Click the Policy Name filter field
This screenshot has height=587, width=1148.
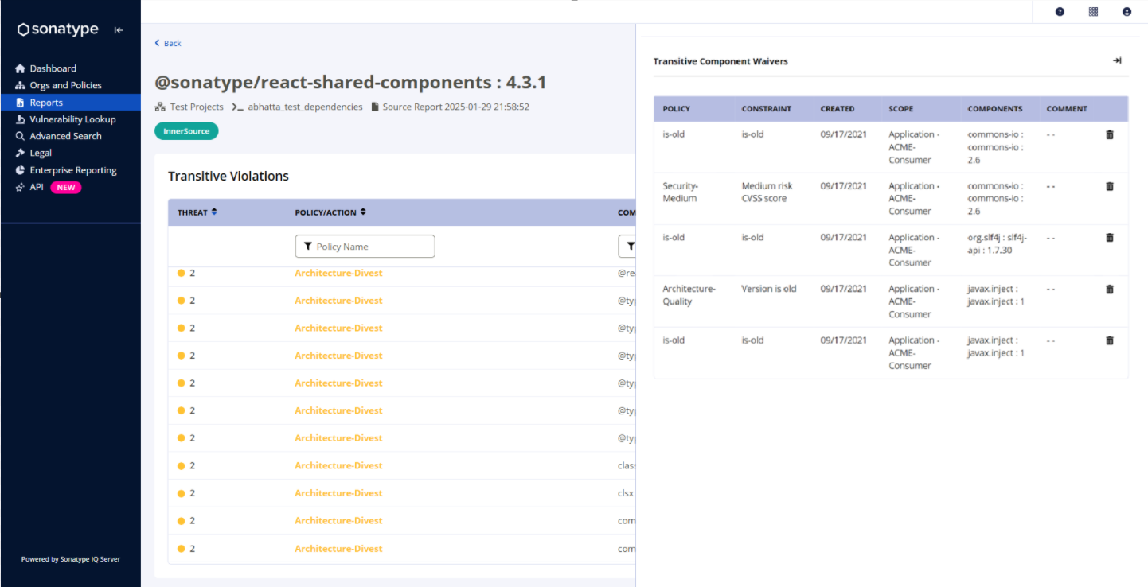[365, 247]
